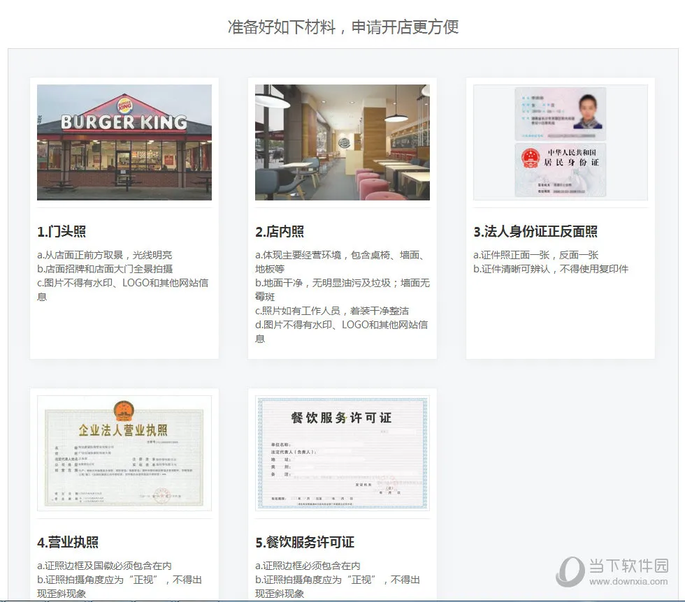
Task: Click the page title 准备好如下材料，申请开店更方便
Action: [x=343, y=27]
